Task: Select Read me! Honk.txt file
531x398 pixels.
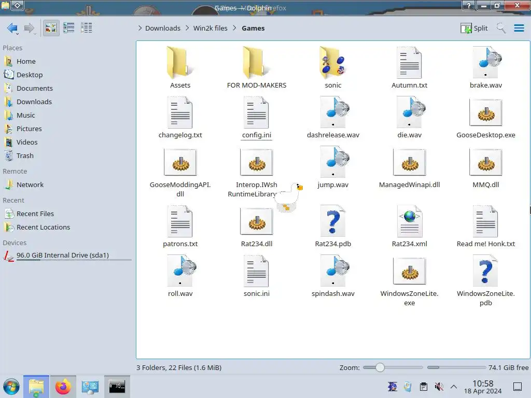Action: click(x=485, y=226)
